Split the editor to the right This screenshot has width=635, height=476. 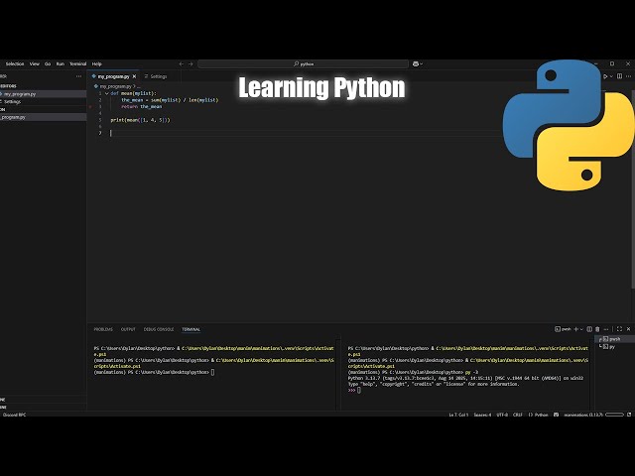click(x=619, y=76)
